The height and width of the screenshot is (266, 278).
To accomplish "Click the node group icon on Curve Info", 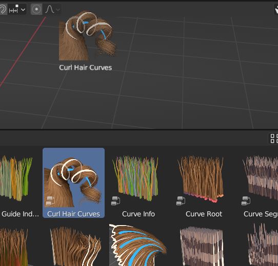I will pos(115,201).
